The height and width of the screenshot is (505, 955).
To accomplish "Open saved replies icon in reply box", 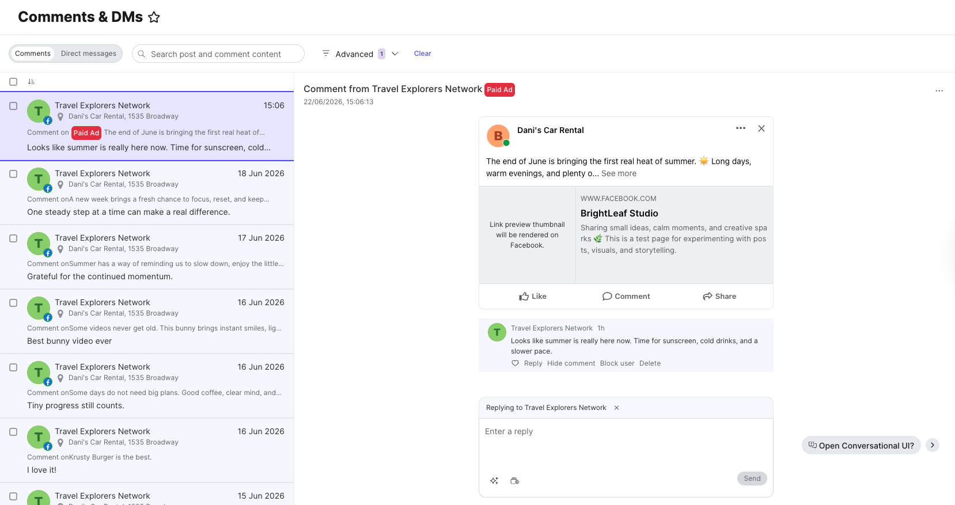I will [x=515, y=481].
